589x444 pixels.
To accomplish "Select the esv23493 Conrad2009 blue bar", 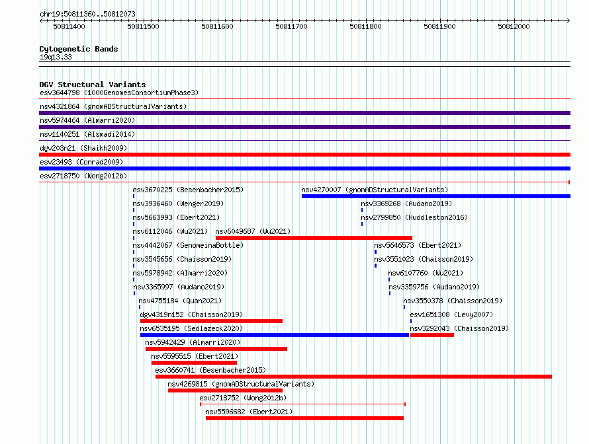I will 304,168.
